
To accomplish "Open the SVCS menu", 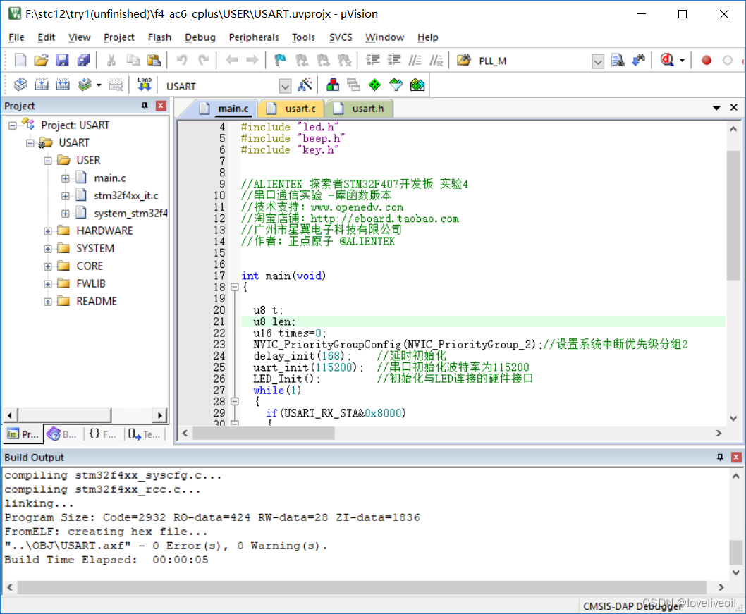I will (x=341, y=37).
